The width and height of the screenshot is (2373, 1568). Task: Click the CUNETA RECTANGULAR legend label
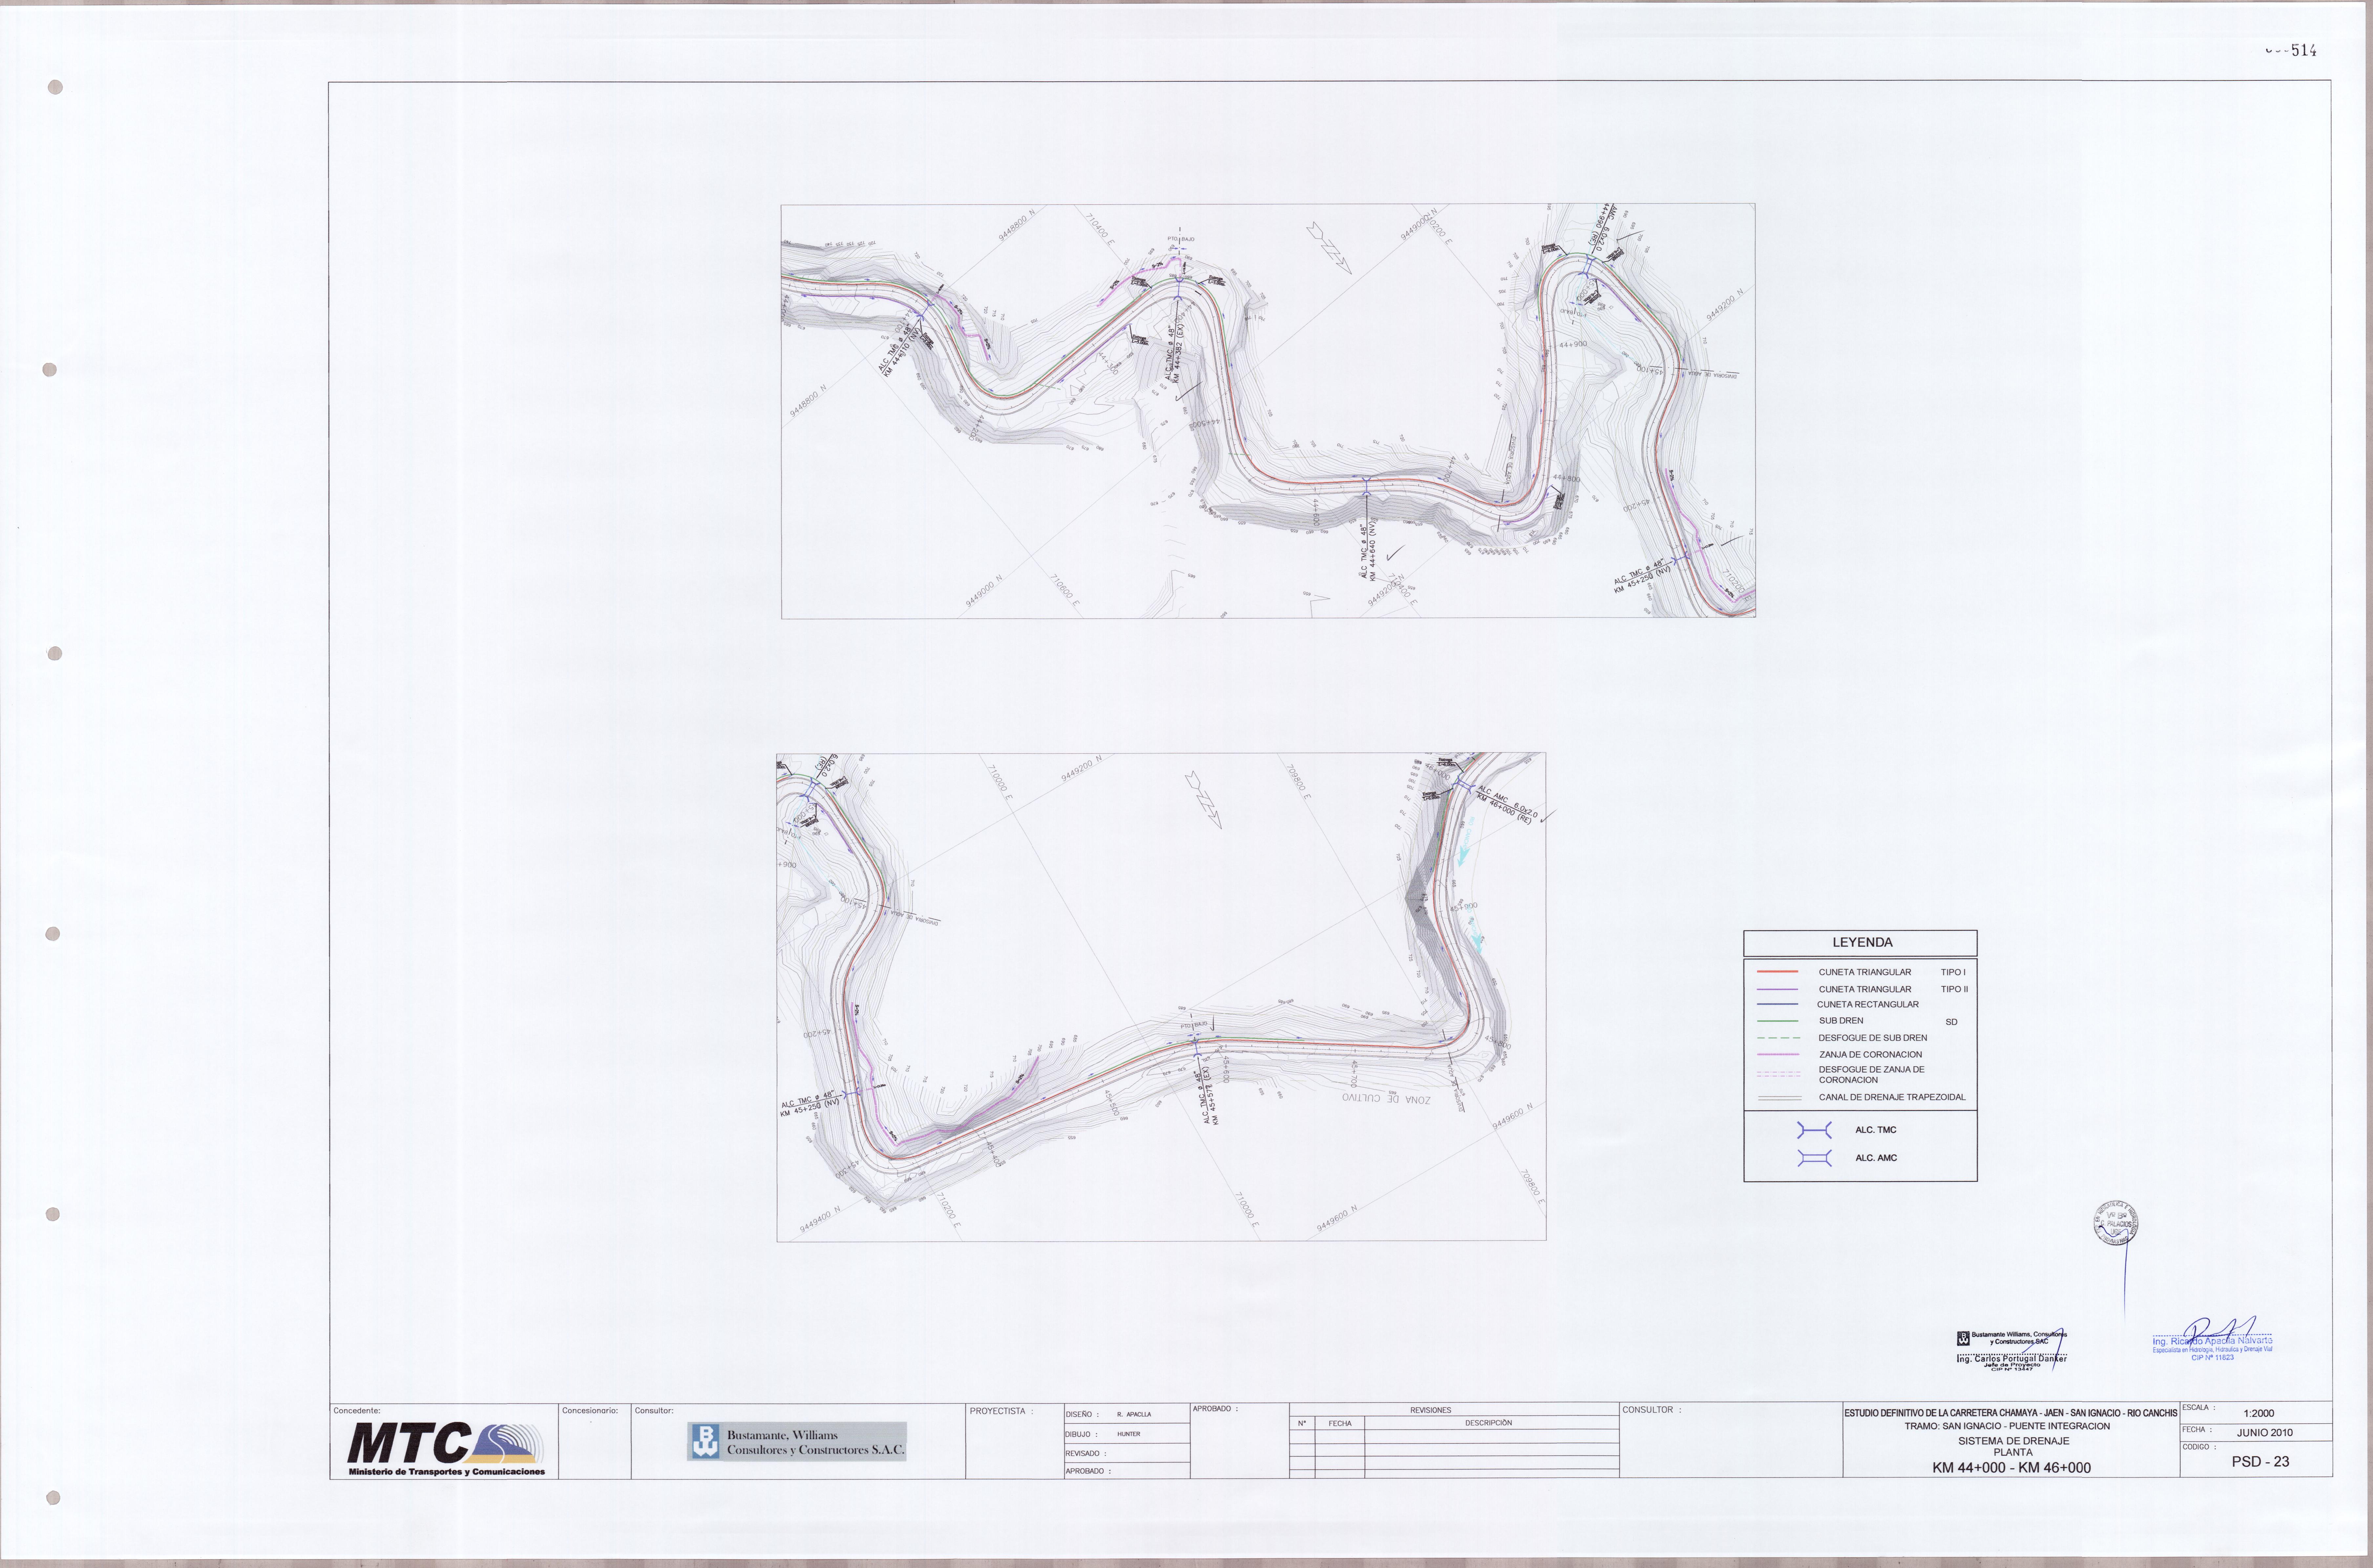(x=1868, y=1004)
